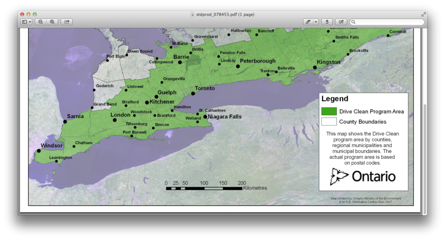
Task: Click the white County Boundaries legend swatch
Action: (329, 121)
